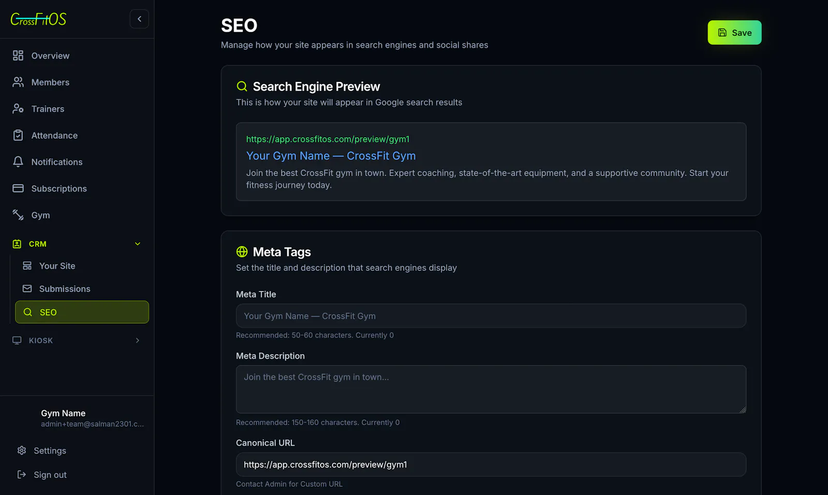Go to Members
This screenshot has width=828, height=495.
[77, 82]
